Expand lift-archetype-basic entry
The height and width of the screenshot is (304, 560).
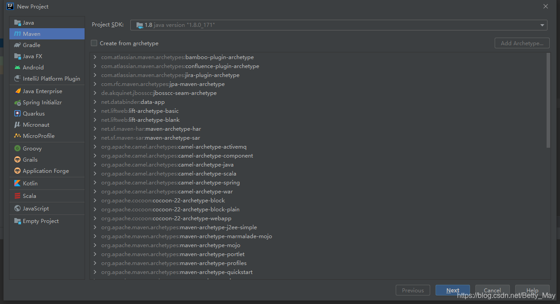[x=95, y=111]
